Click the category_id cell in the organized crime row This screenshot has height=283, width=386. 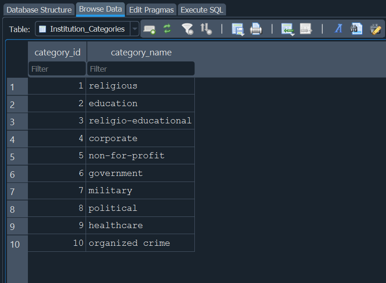tap(57, 243)
